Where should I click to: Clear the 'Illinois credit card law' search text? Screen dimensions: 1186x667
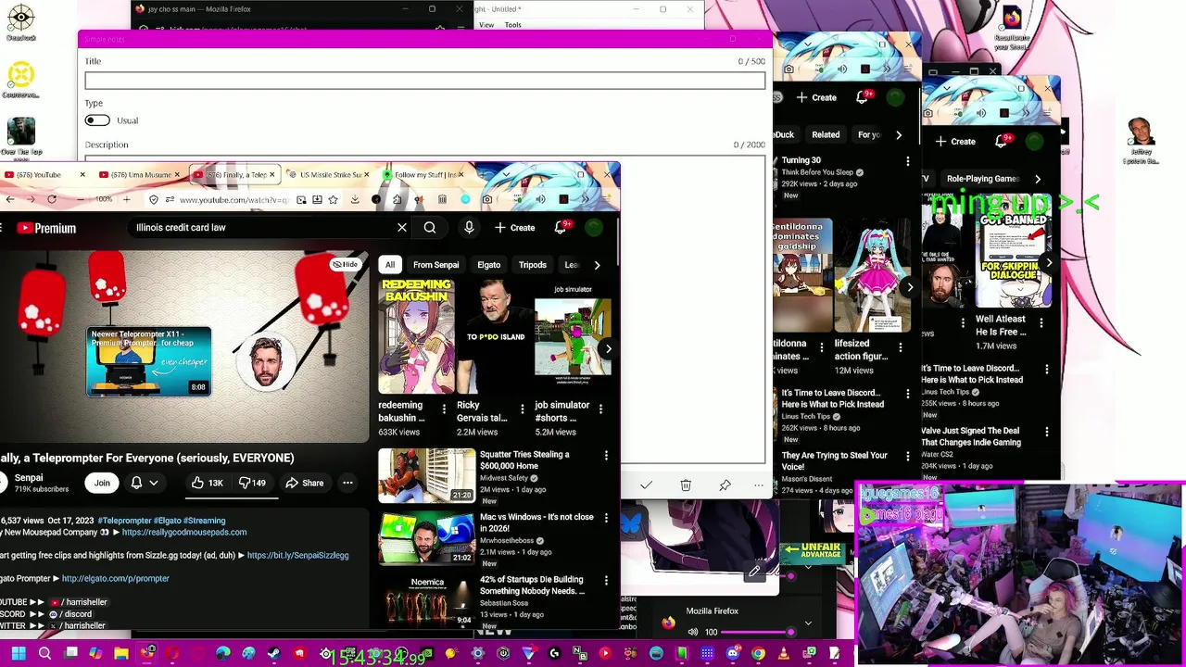click(x=402, y=228)
